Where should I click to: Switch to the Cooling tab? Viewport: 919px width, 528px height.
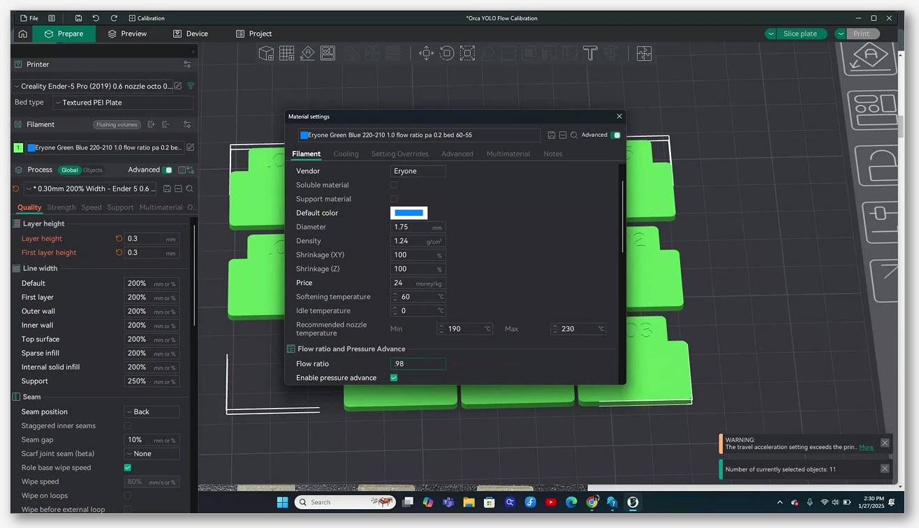[346, 154]
